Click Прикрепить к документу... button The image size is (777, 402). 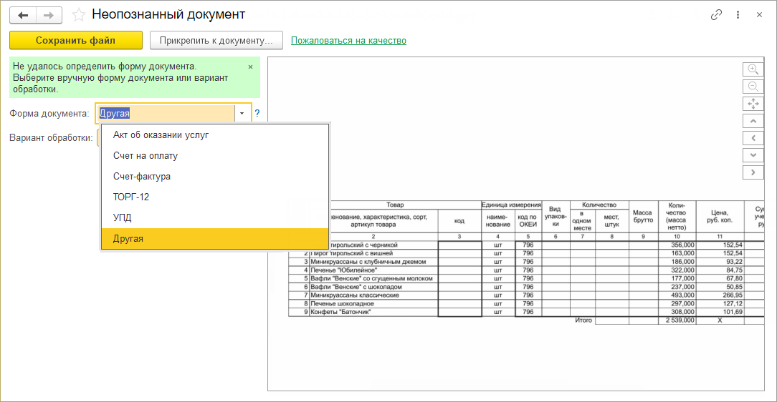[216, 41]
